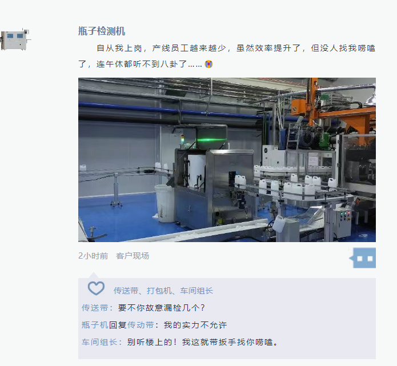Click the 2小时前 timestamp
397x366 pixels.
point(93,256)
